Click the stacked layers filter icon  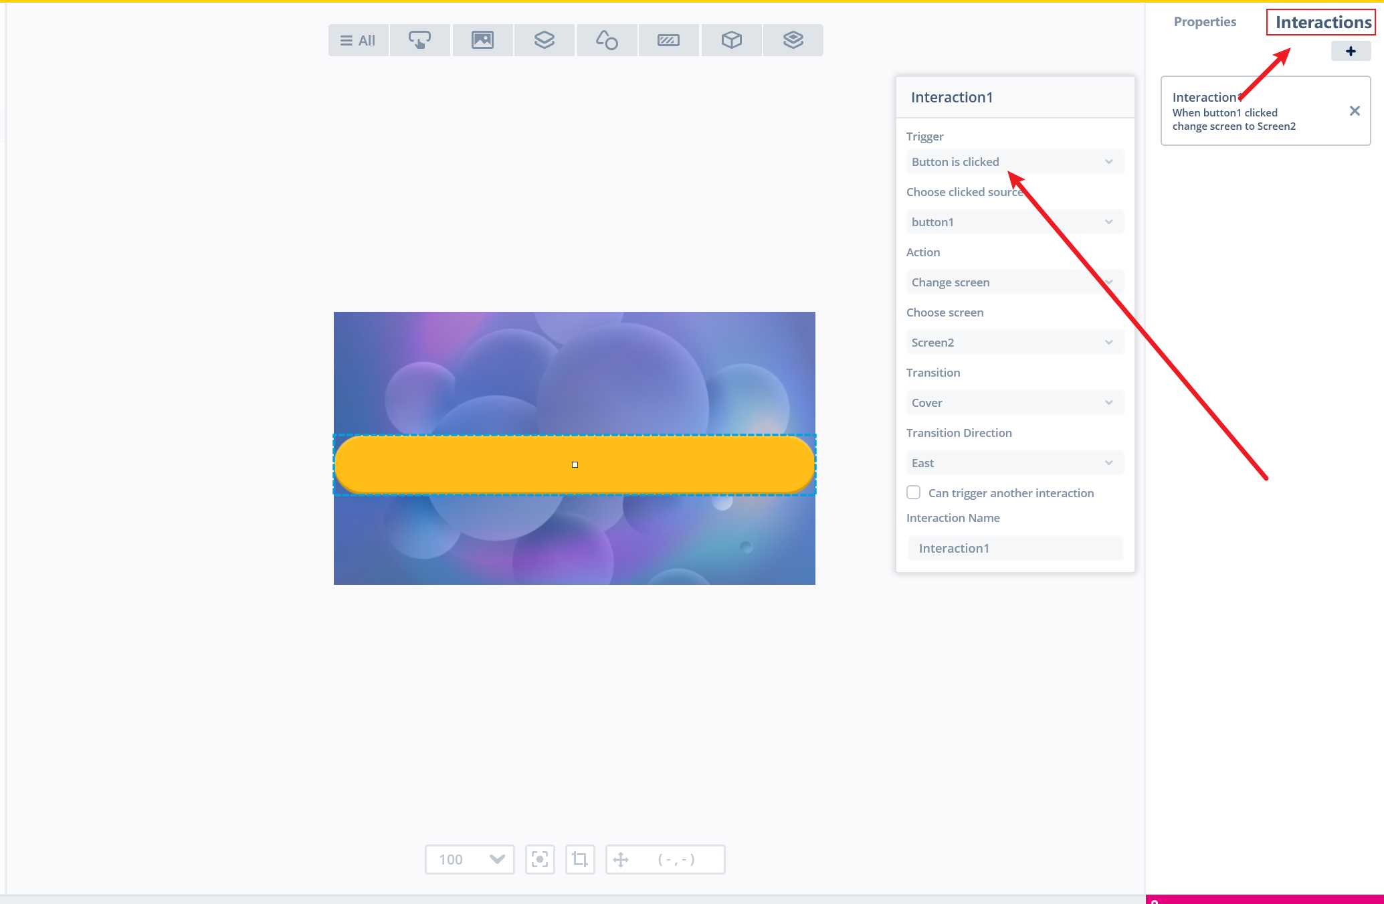[793, 40]
